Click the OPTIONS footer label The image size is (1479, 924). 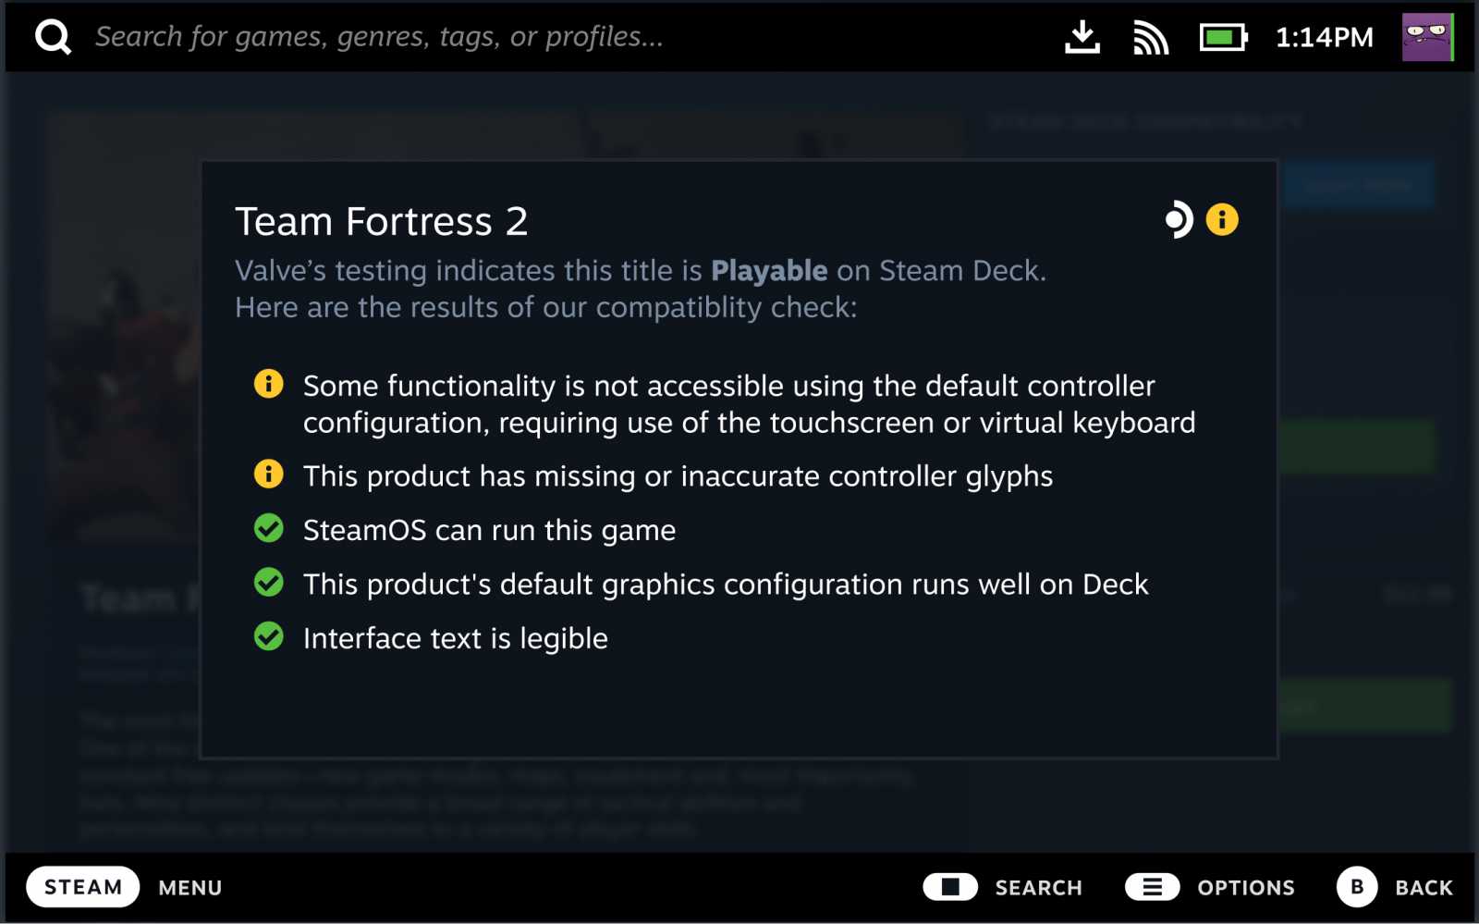point(1246,888)
